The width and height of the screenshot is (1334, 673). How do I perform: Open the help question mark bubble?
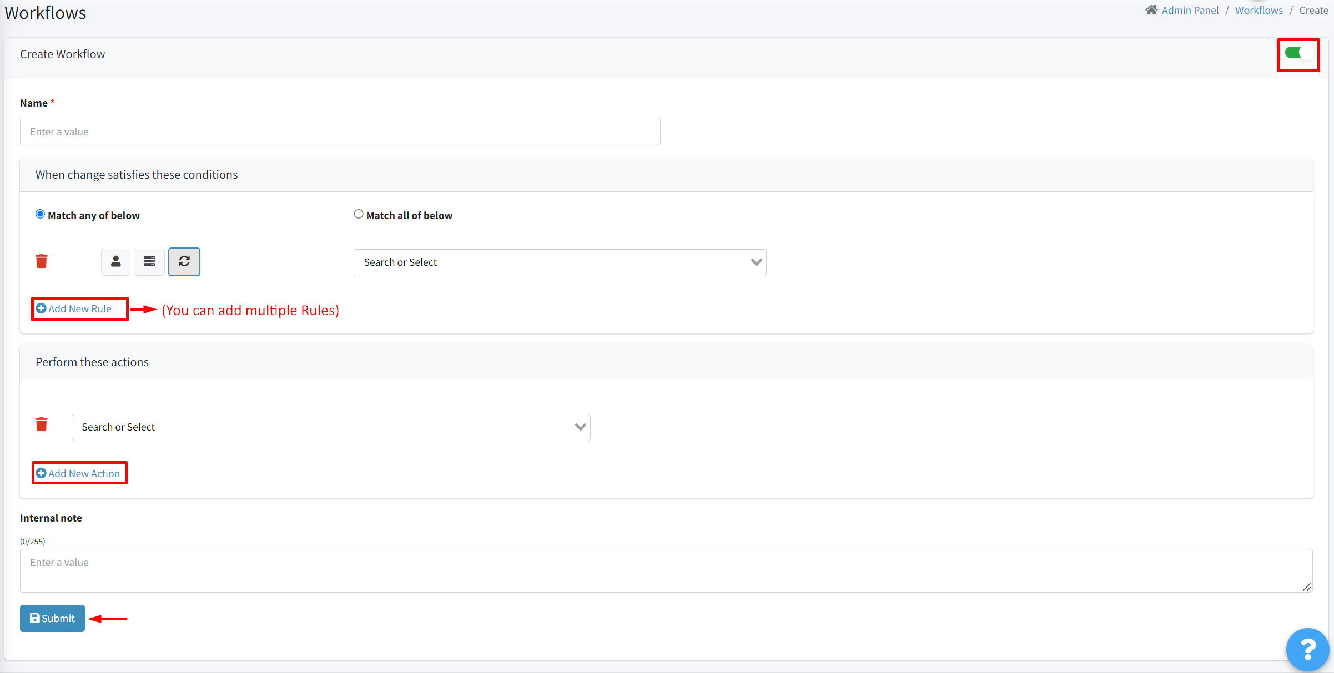click(x=1307, y=649)
